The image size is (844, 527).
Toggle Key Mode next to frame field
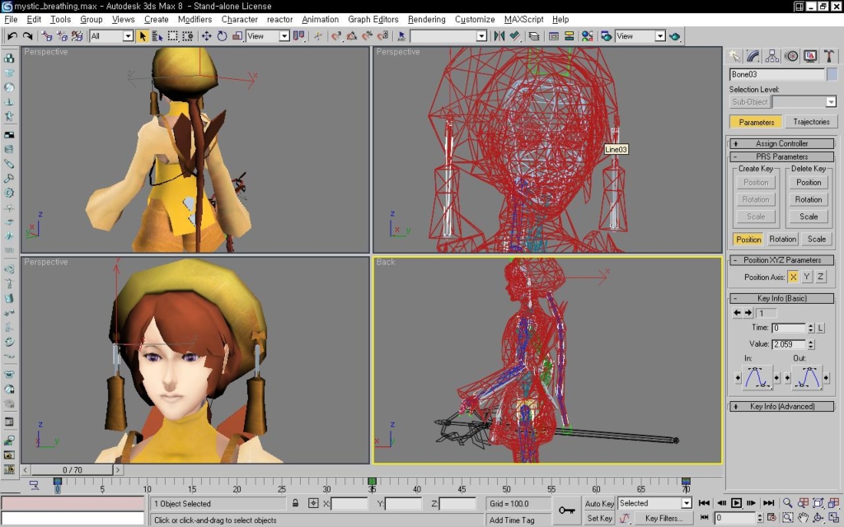[x=704, y=517]
